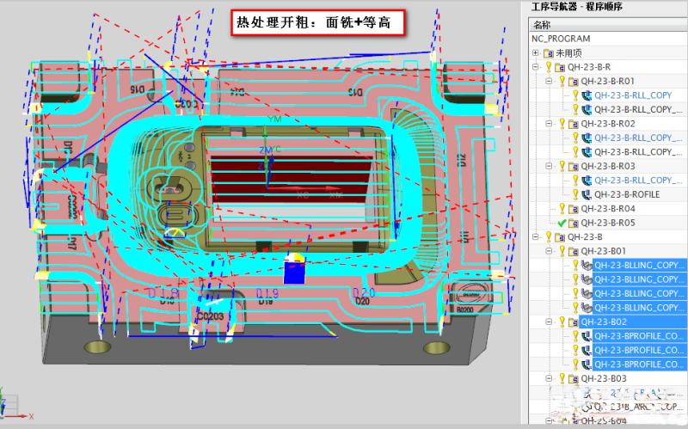Collapse the QH-23-B-R program group

(x=537, y=67)
